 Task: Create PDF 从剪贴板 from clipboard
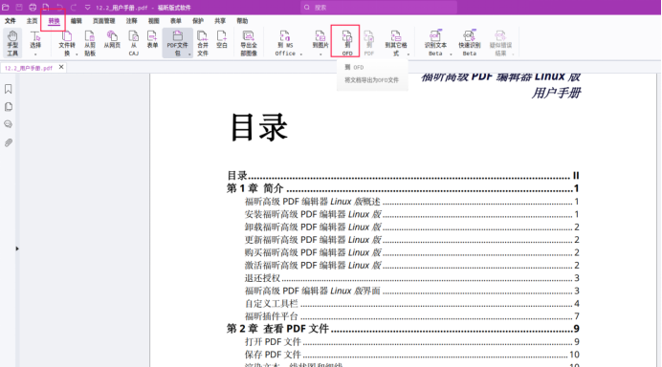90,43
